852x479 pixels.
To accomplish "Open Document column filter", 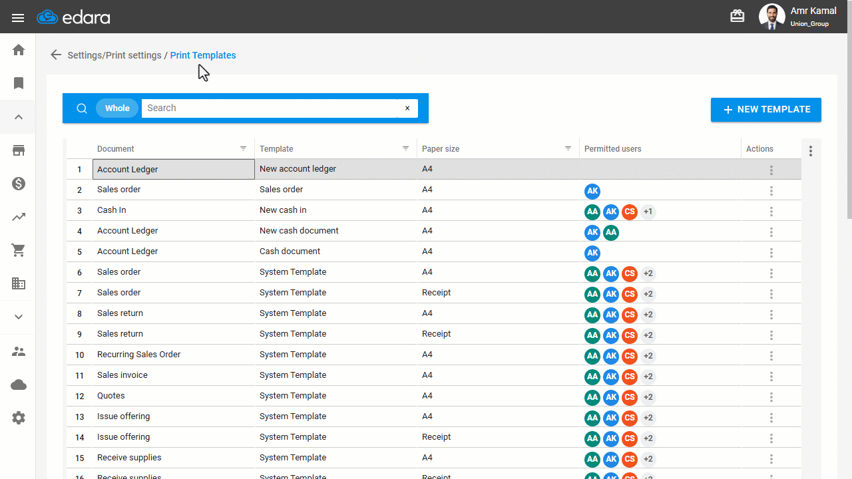I will [244, 148].
